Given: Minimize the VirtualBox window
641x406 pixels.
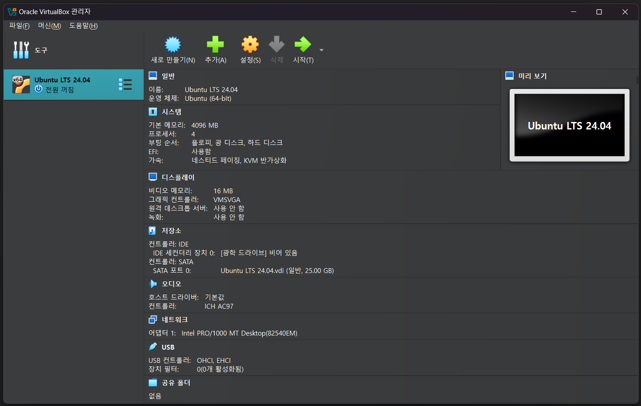Looking at the screenshot, I should [x=574, y=12].
